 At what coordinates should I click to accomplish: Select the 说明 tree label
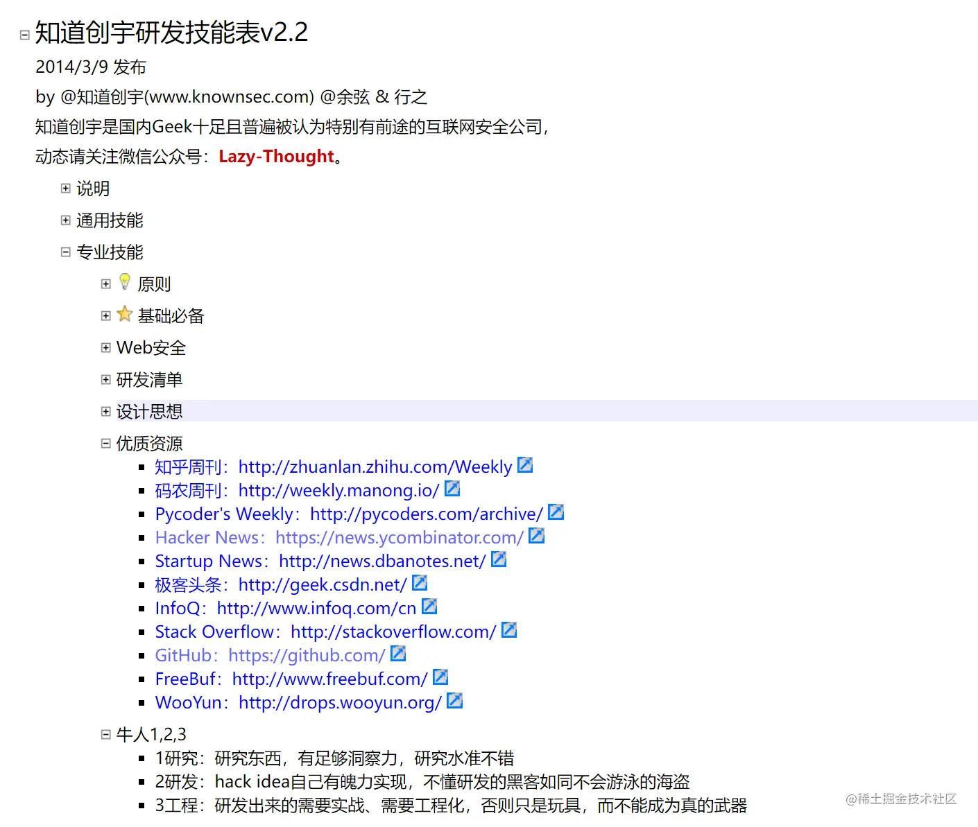[93, 189]
